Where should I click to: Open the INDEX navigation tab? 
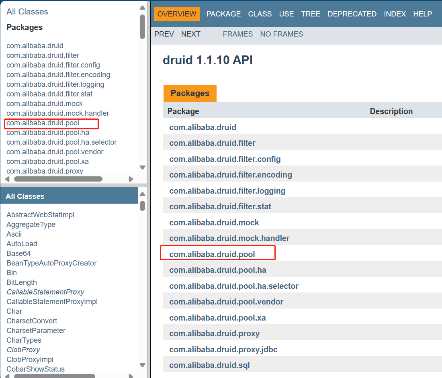(x=395, y=14)
